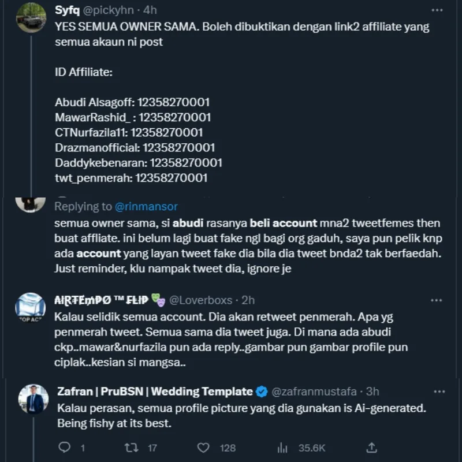Open more options on Zafran's tweet

[437, 392]
